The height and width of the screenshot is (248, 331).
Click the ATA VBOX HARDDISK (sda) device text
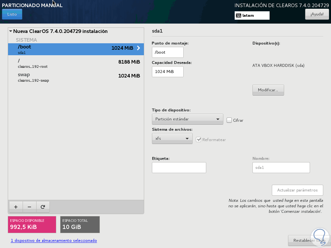(278, 65)
